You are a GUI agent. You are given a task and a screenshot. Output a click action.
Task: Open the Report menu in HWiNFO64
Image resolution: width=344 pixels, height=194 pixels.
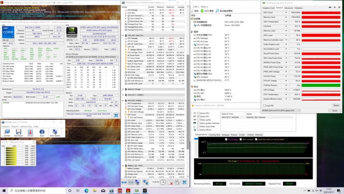tap(15, 126)
